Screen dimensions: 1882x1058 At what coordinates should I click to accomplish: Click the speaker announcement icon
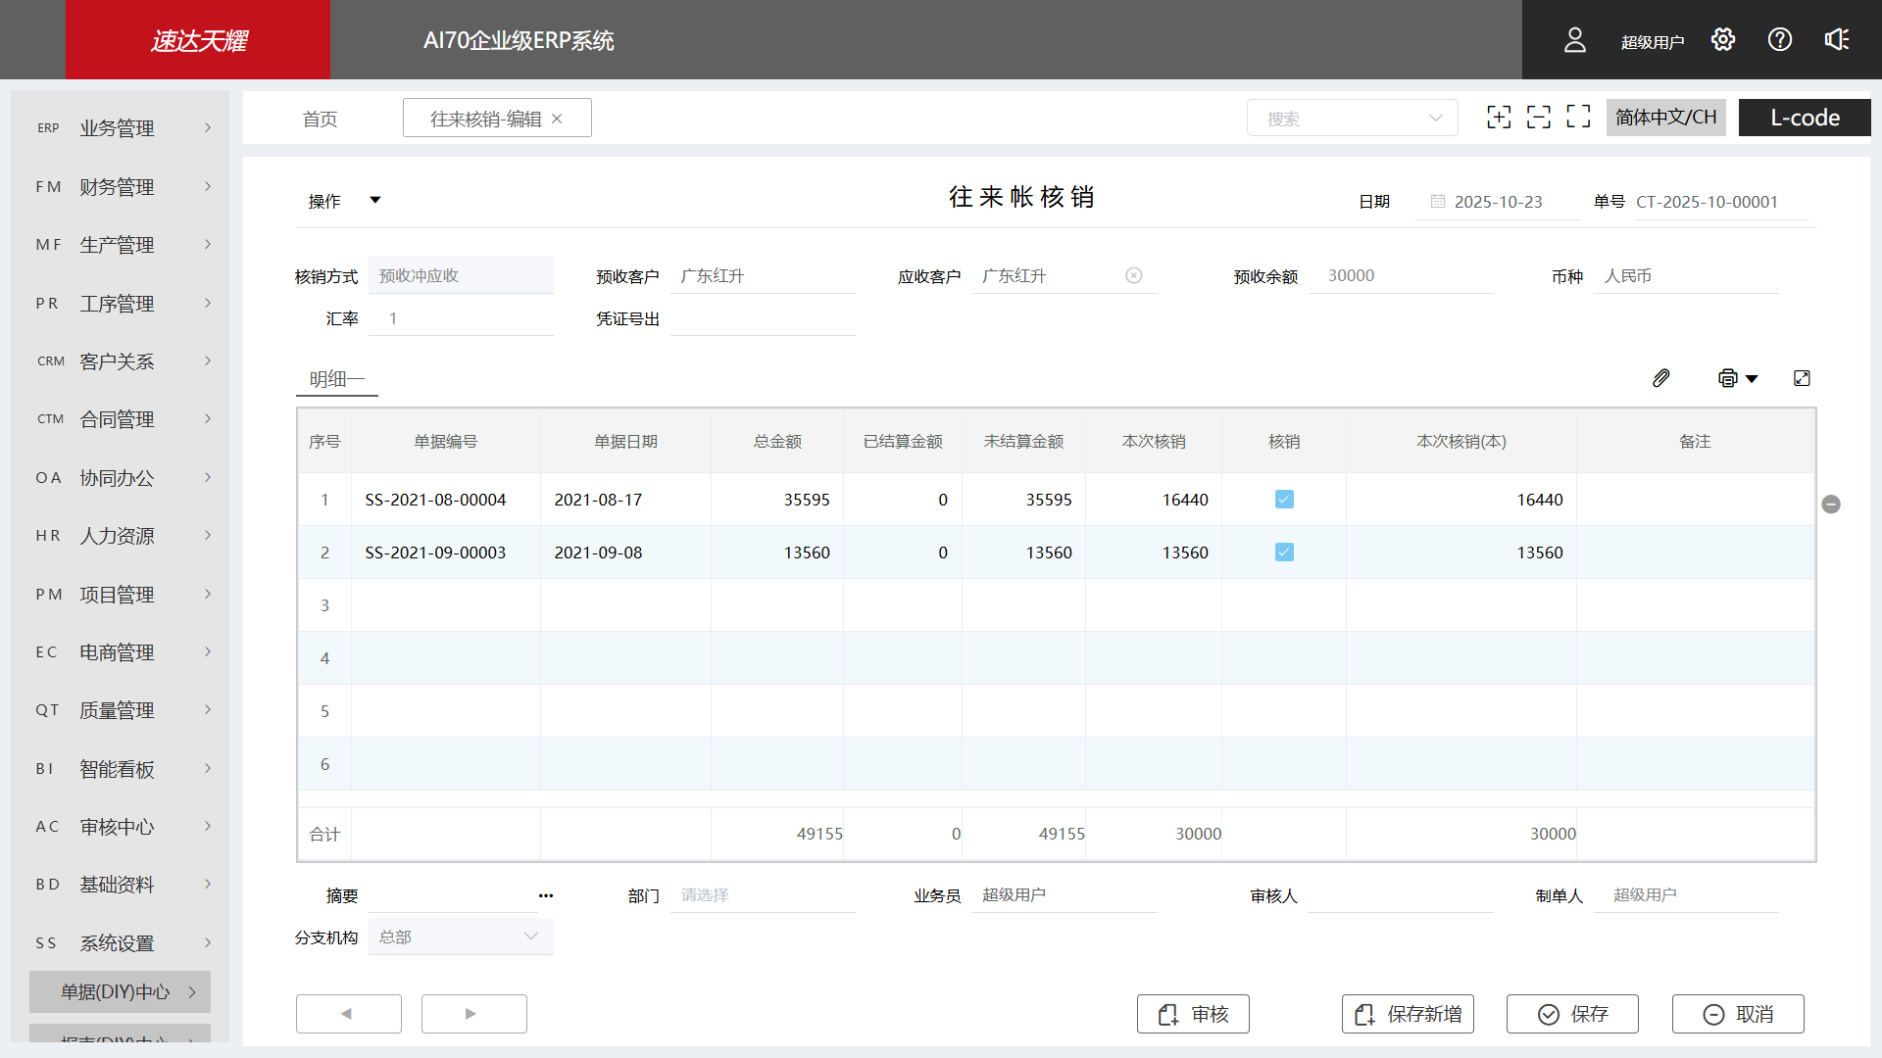1836,39
